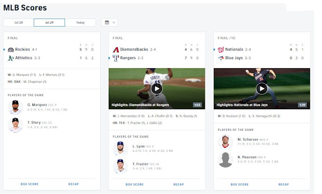The image size is (322, 194).
Task: Open Box Score for Nationals-Blue Jays game
Action: 239,184
